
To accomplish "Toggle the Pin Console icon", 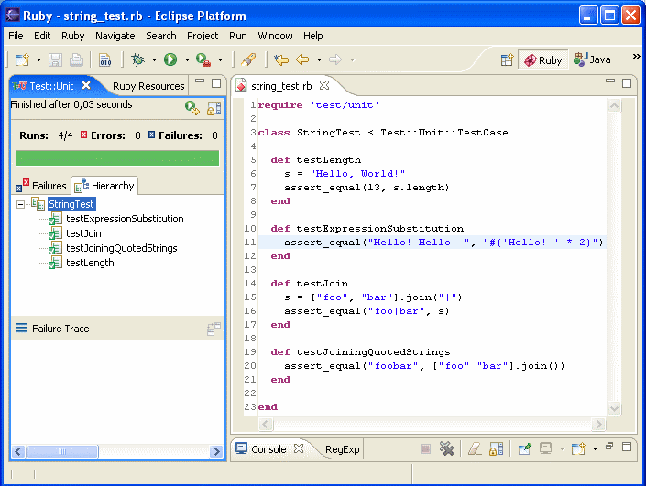I will 525,448.
